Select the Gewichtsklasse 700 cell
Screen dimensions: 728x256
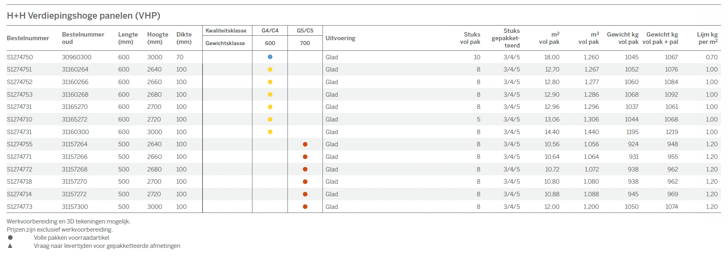coord(305,43)
